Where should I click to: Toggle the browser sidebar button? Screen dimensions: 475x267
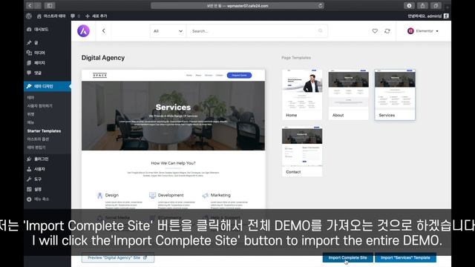[x=50, y=5]
